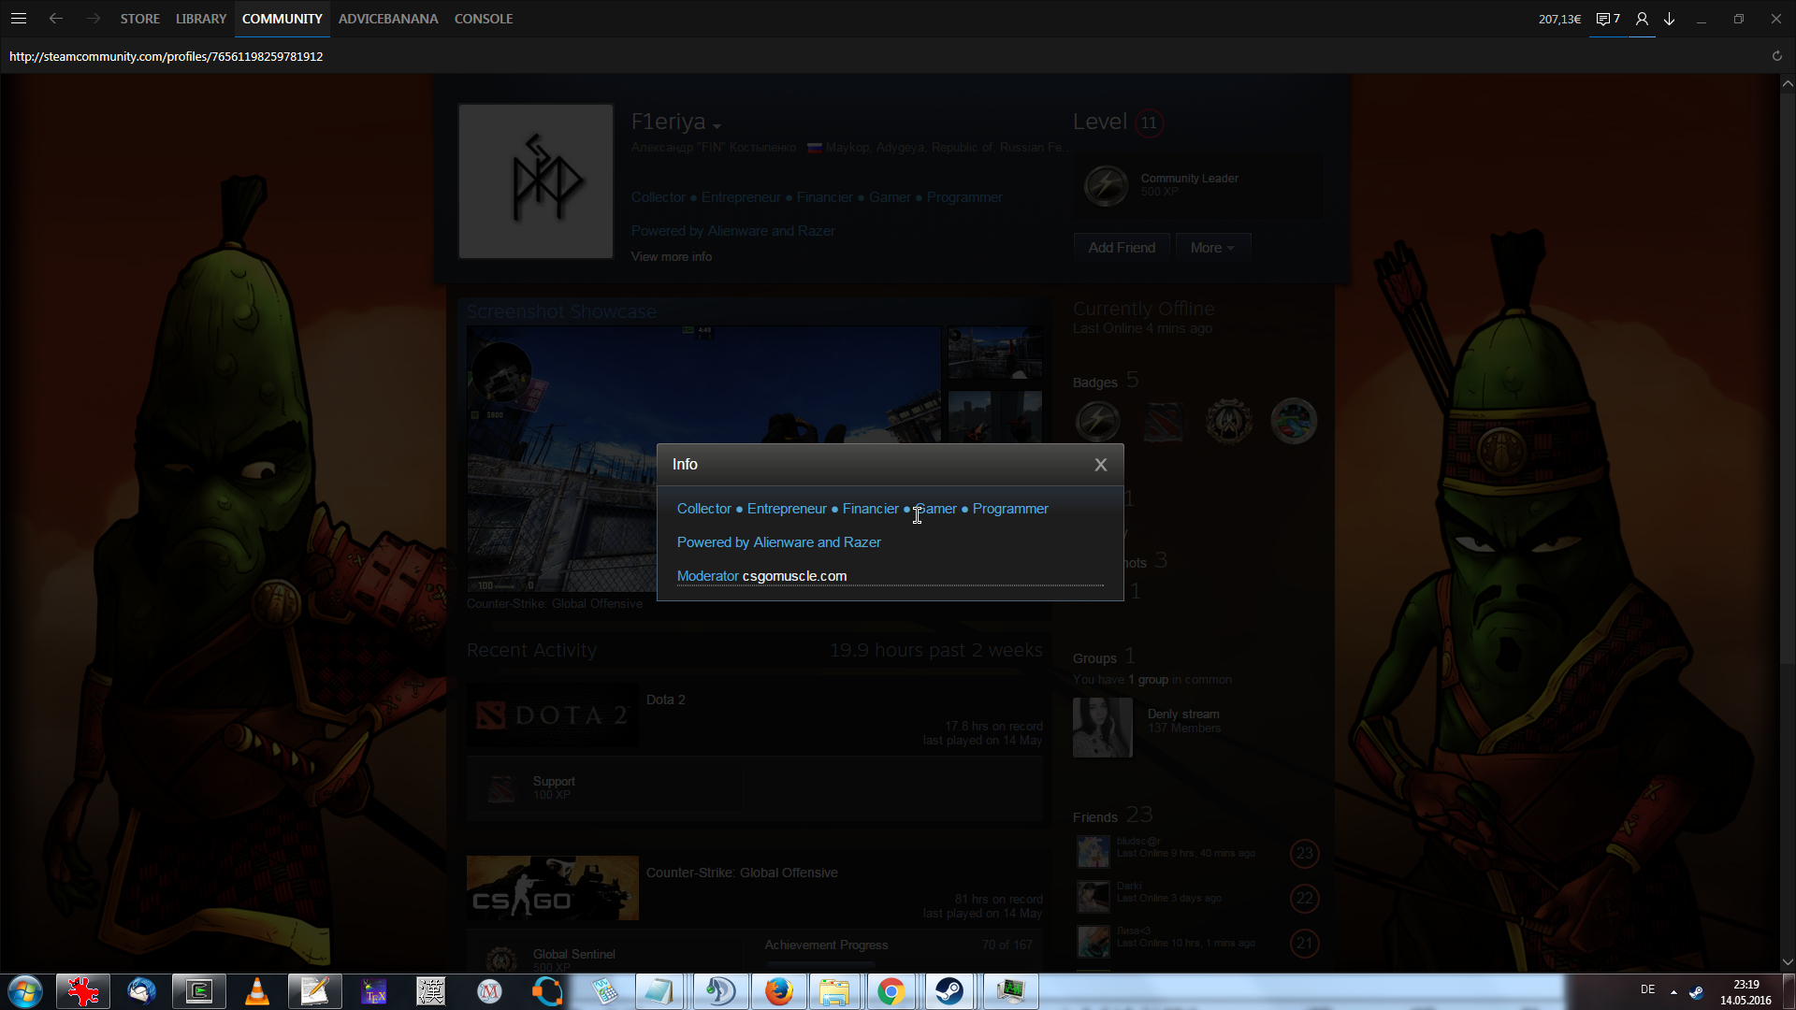Show hidden system tray icons

point(1673,991)
